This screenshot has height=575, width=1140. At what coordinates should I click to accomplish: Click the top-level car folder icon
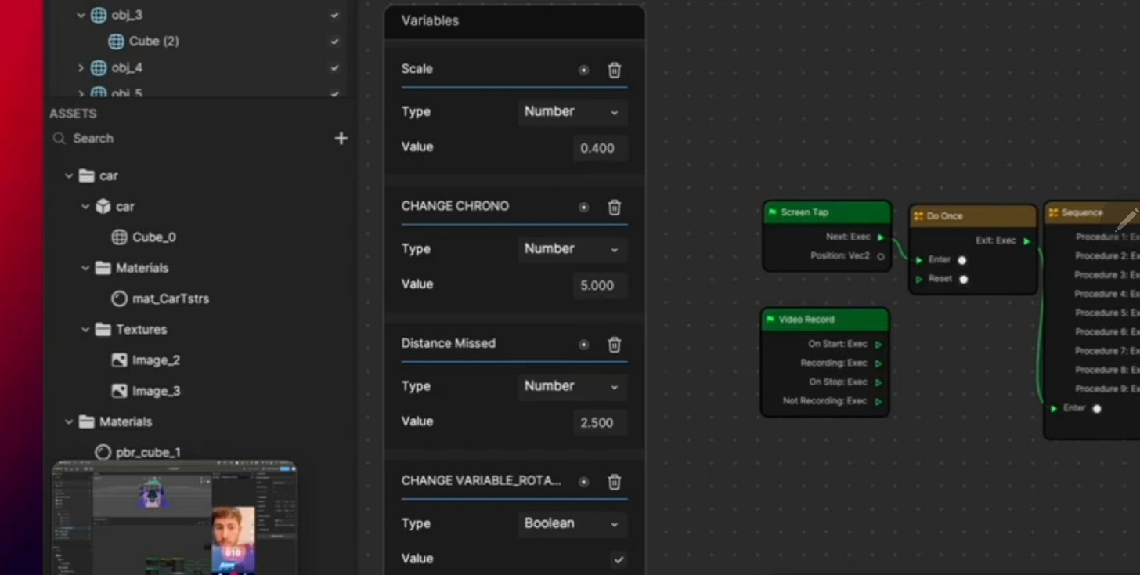point(87,175)
